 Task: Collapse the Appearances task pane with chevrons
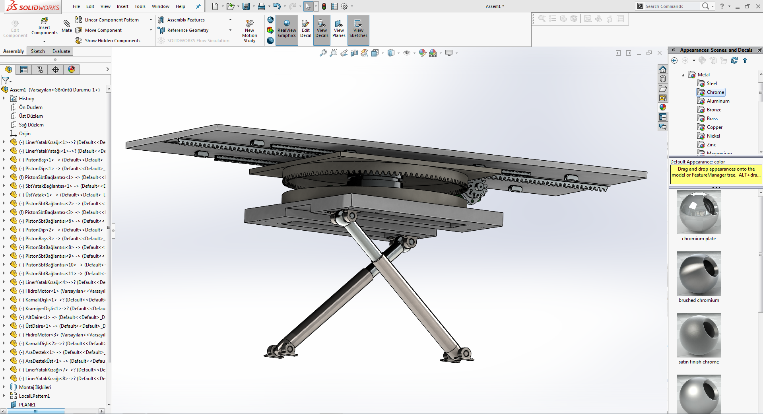pyautogui.click(x=674, y=50)
